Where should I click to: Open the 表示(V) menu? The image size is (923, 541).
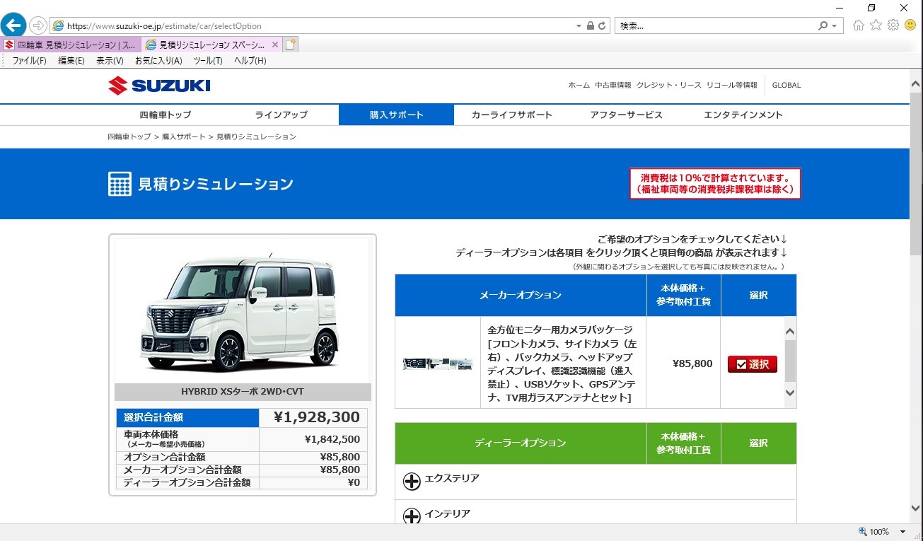tap(110, 61)
